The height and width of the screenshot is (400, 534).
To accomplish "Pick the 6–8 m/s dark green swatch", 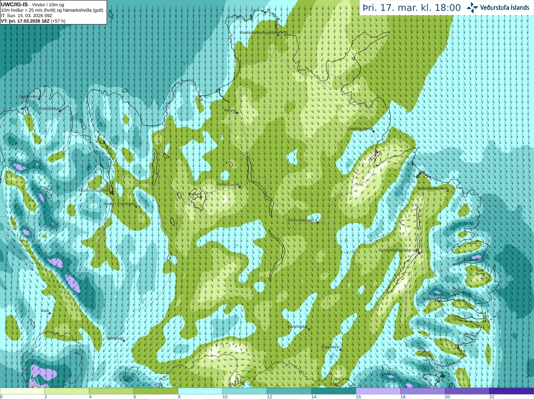I will pos(156,391).
